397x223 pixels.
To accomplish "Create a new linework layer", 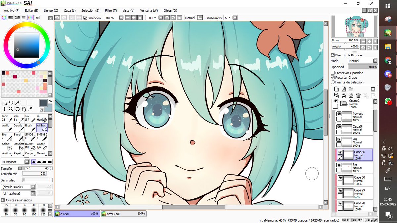I will [x=344, y=89].
